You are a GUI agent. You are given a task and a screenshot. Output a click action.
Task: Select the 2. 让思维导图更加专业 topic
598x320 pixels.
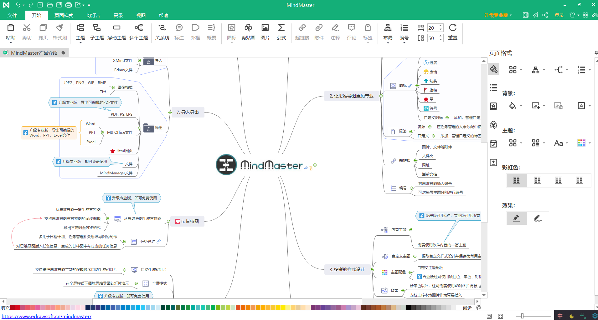(x=352, y=96)
